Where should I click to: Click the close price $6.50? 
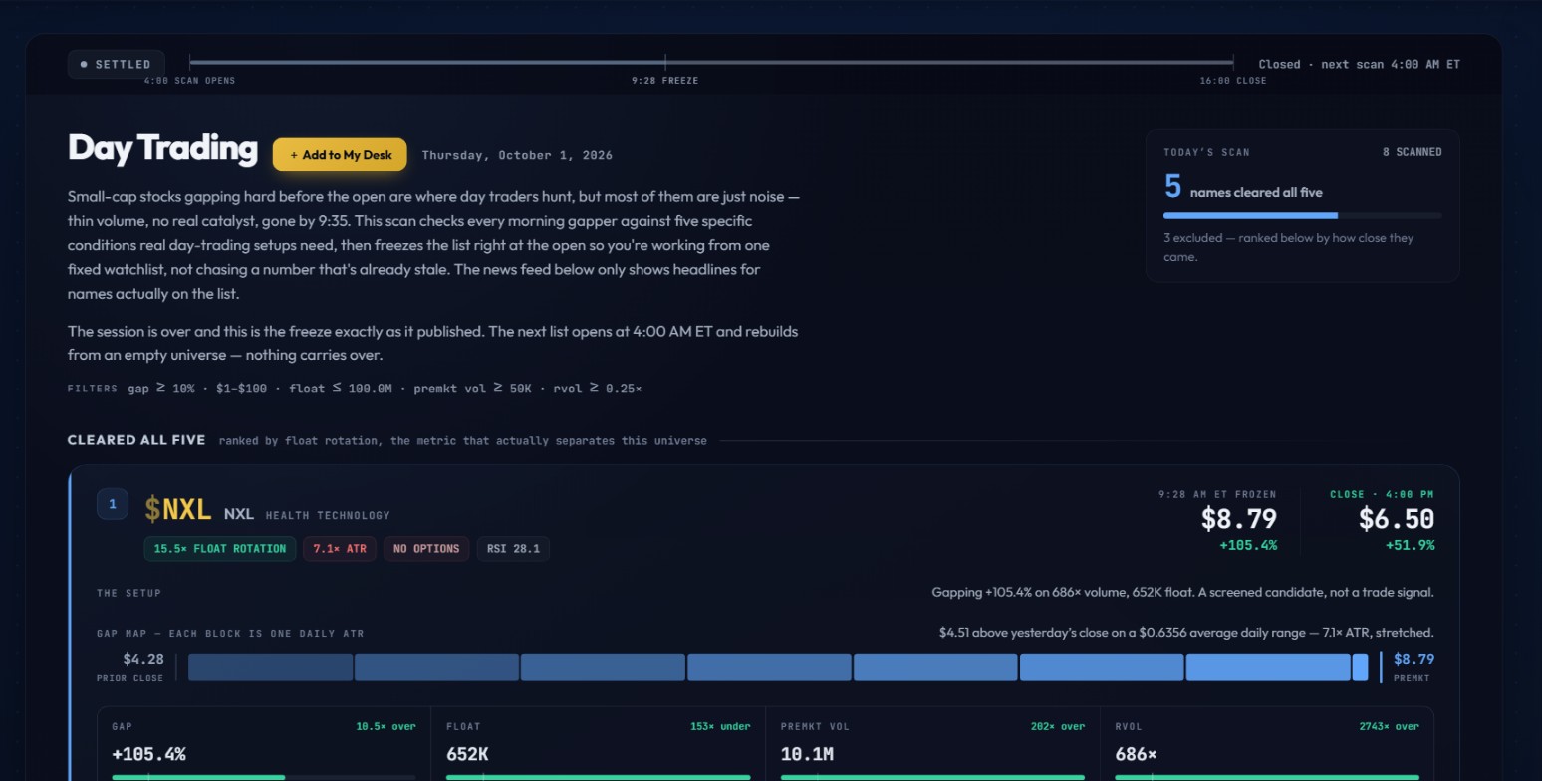click(x=1397, y=519)
